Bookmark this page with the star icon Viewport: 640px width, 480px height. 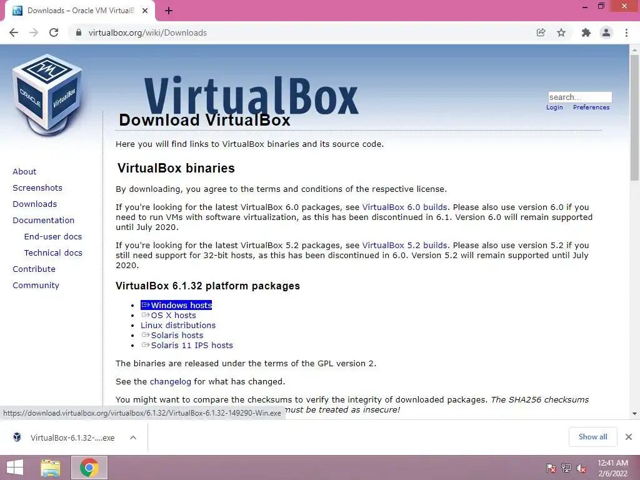(x=561, y=32)
